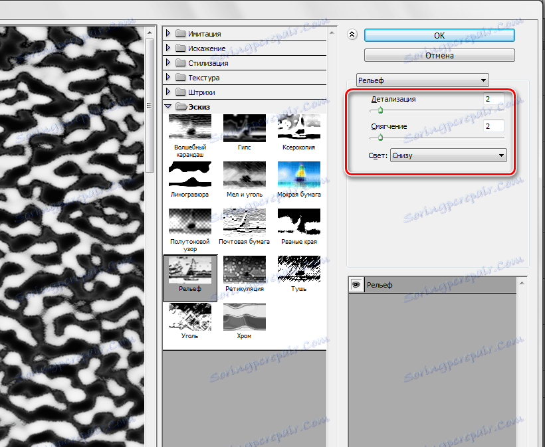Select the Гипс filter thumbnail
The width and height of the screenshot is (545, 447).
point(245,128)
